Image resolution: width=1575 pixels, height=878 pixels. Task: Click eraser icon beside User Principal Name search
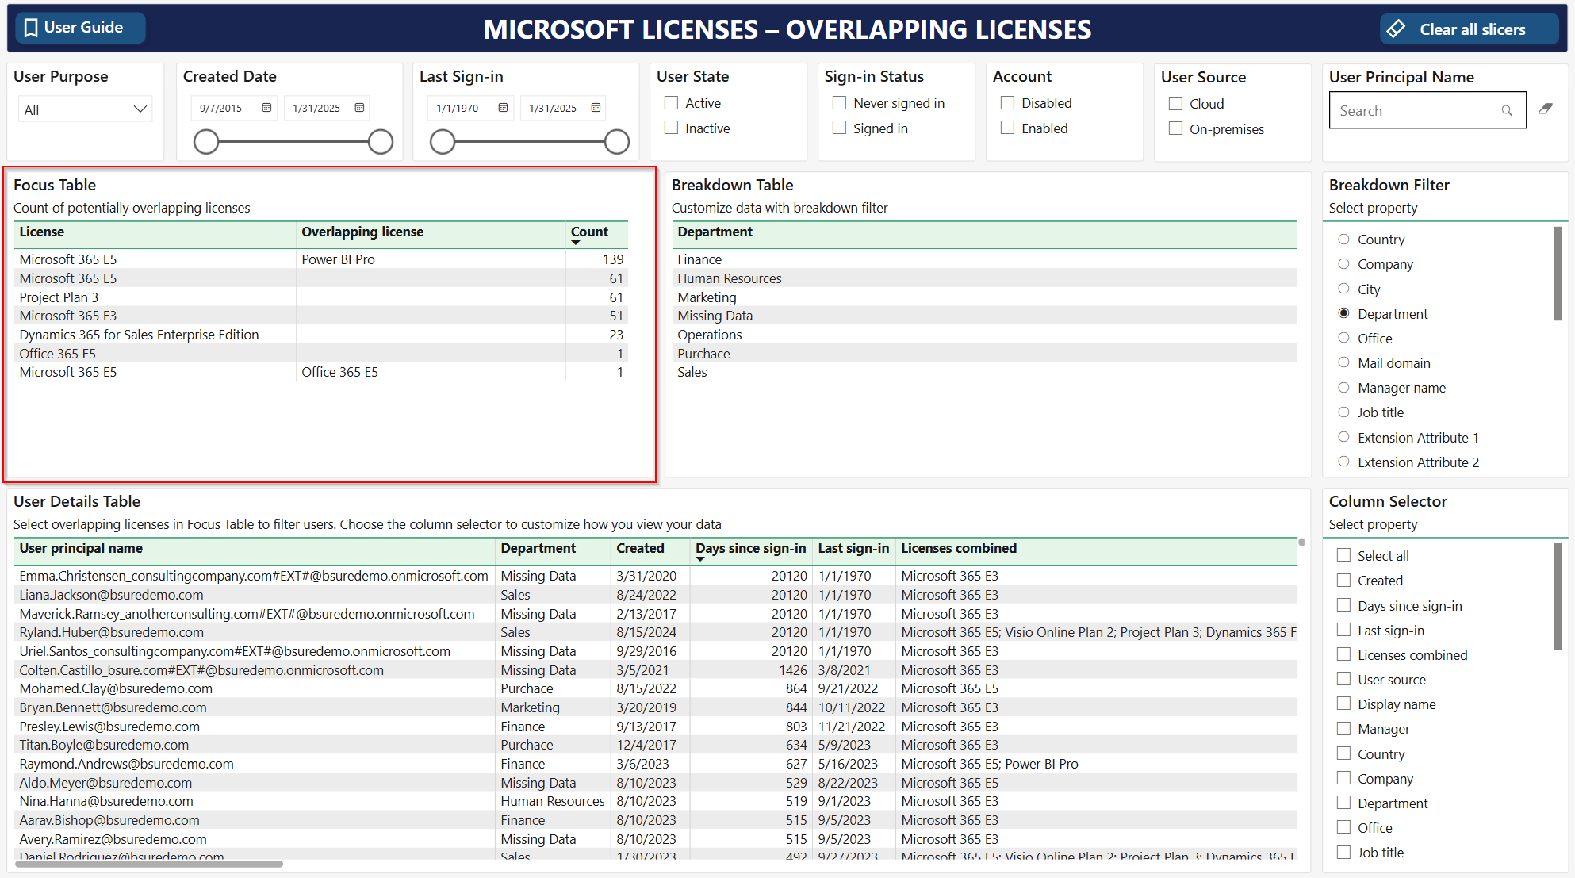point(1546,109)
